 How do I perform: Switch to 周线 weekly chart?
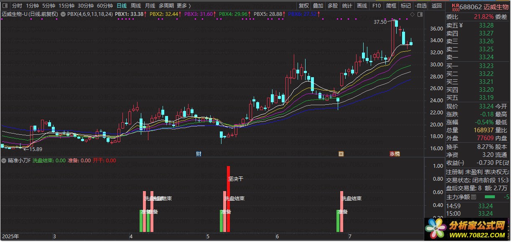pos(136,6)
